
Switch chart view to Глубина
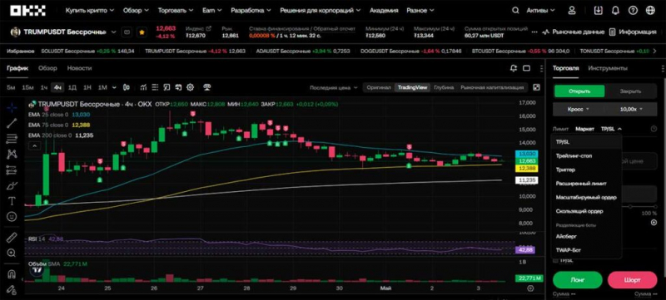tap(445, 88)
